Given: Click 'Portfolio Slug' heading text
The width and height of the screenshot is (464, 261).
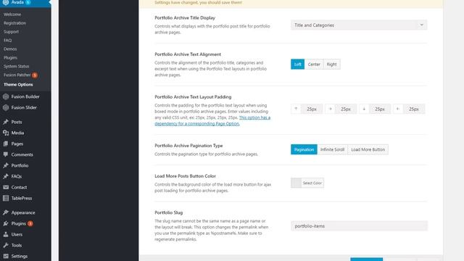Looking at the screenshot, I should tap(169, 212).
